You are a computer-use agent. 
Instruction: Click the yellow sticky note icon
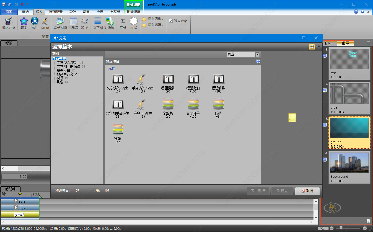click(292, 117)
